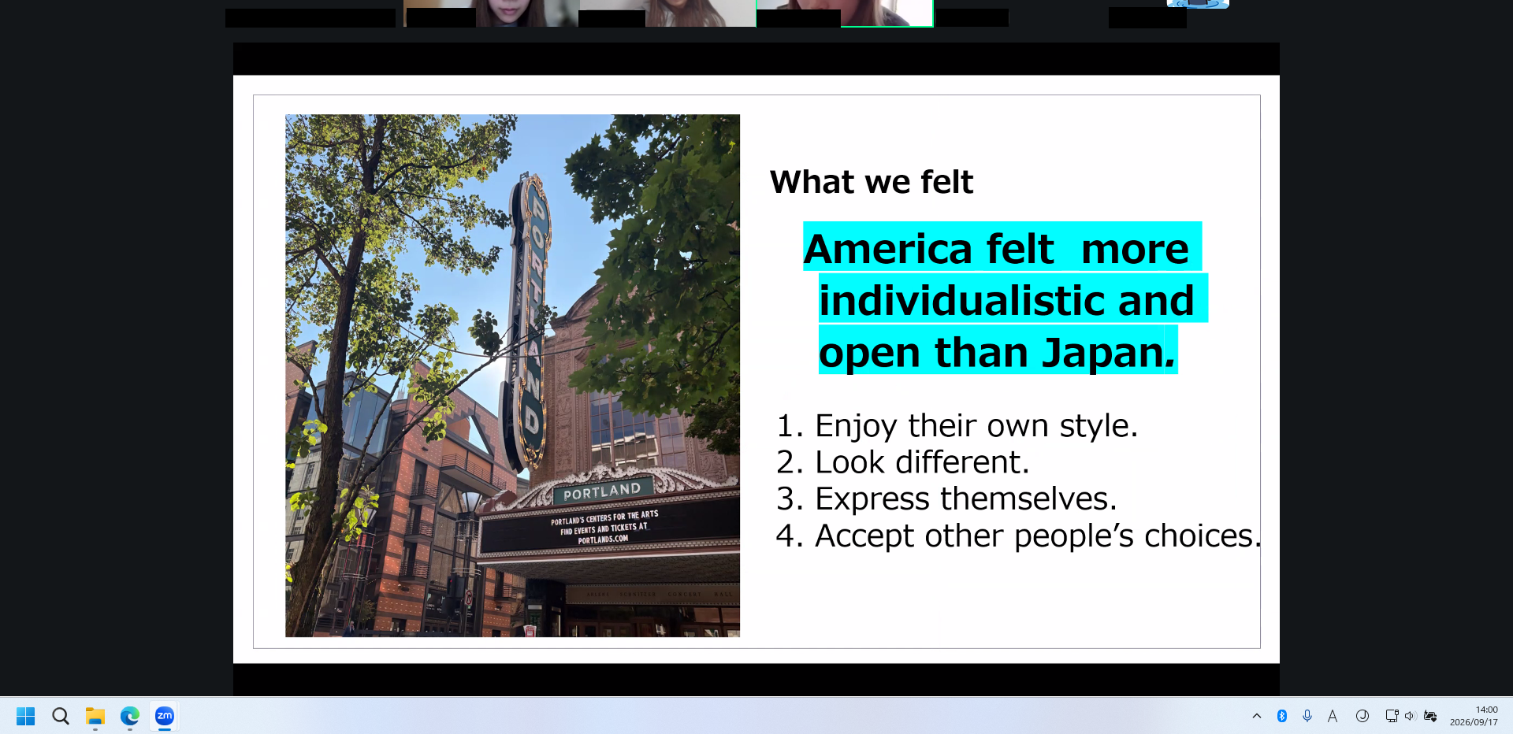The width and height of the screenshot is (1513, 734).
Task: Click list item 'Enjoy their own style.'
Action: coord(976,426)
